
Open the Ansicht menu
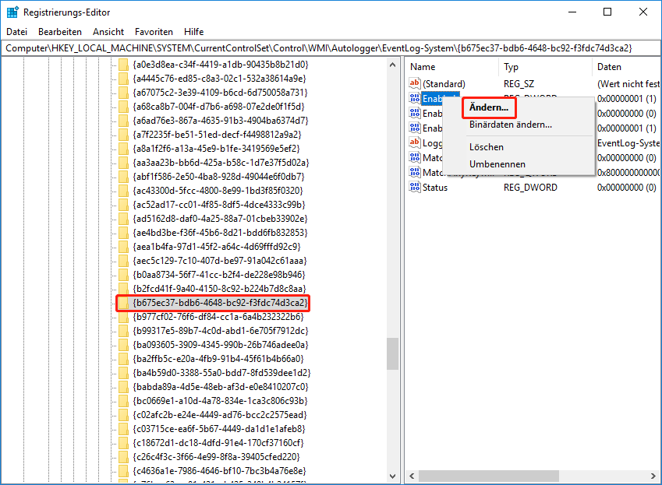[108, 31]
